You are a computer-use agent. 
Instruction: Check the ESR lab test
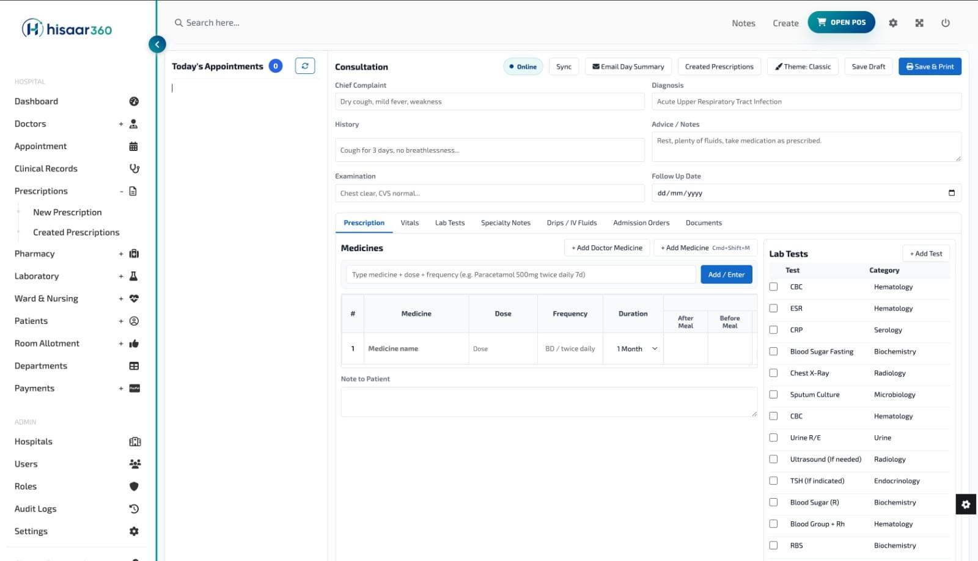click(x=773, y=309)
